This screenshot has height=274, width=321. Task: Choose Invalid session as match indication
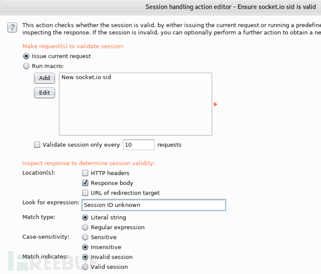pyautogui.click(x=85, y=257)
